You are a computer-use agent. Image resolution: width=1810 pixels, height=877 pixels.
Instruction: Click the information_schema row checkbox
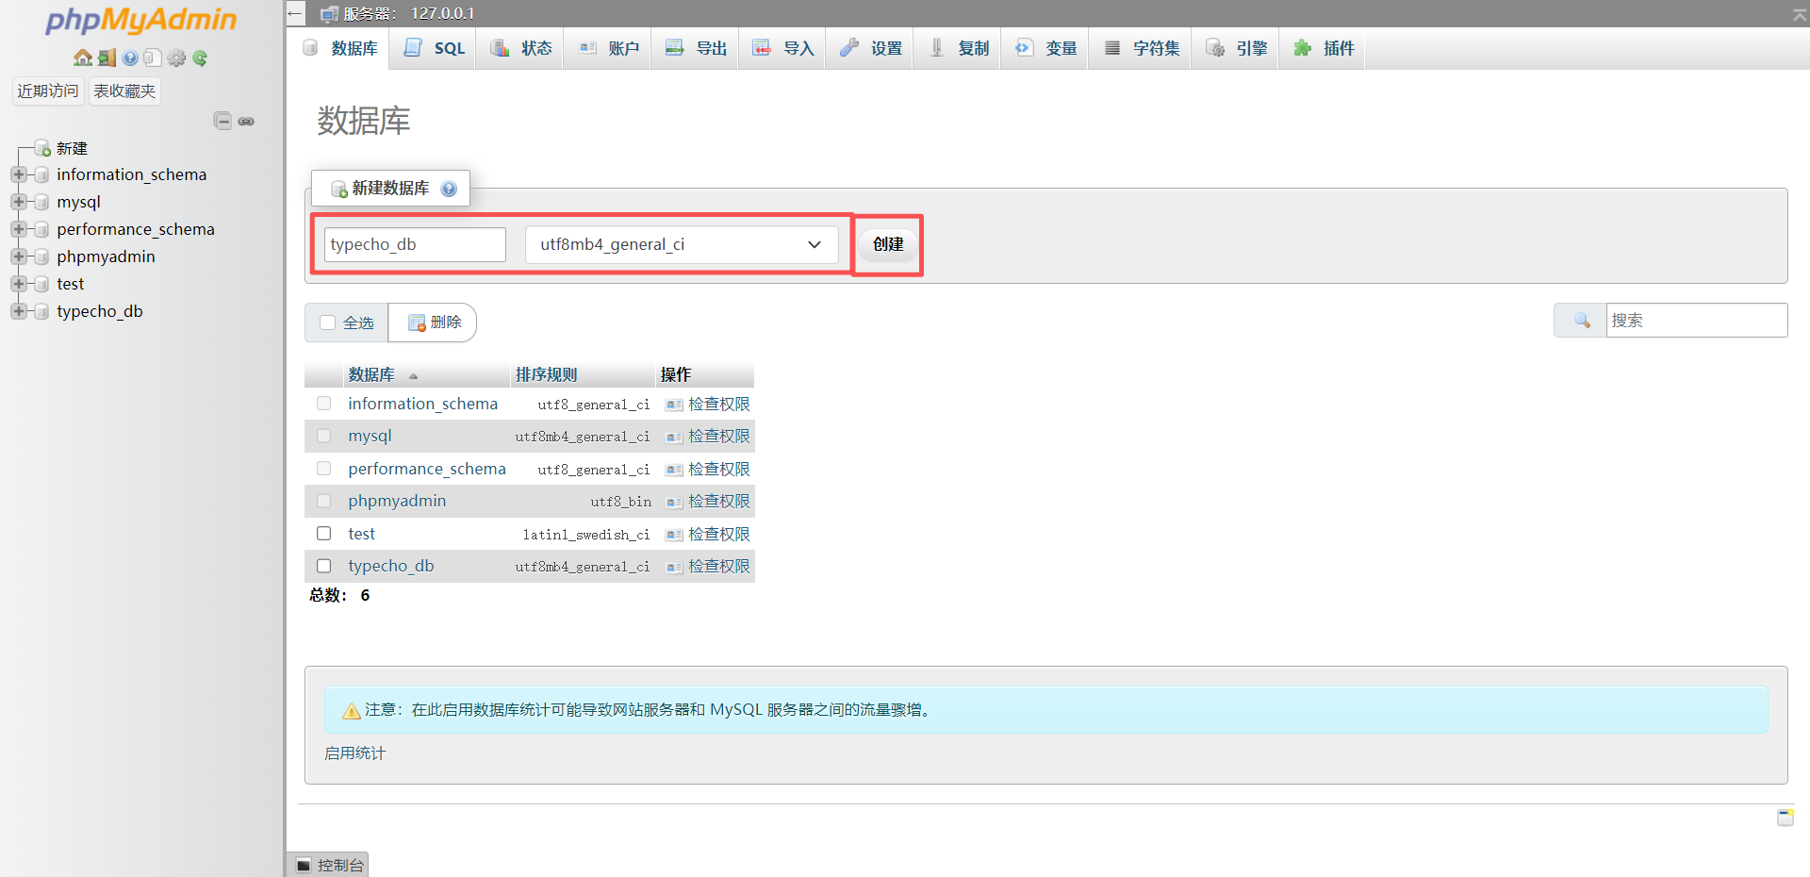(324, 404)
